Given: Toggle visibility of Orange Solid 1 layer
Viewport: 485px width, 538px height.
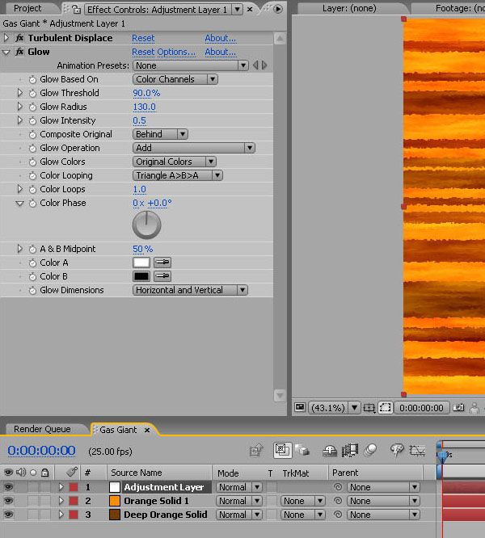Looking at the screenshot, I should click(8, 501).
